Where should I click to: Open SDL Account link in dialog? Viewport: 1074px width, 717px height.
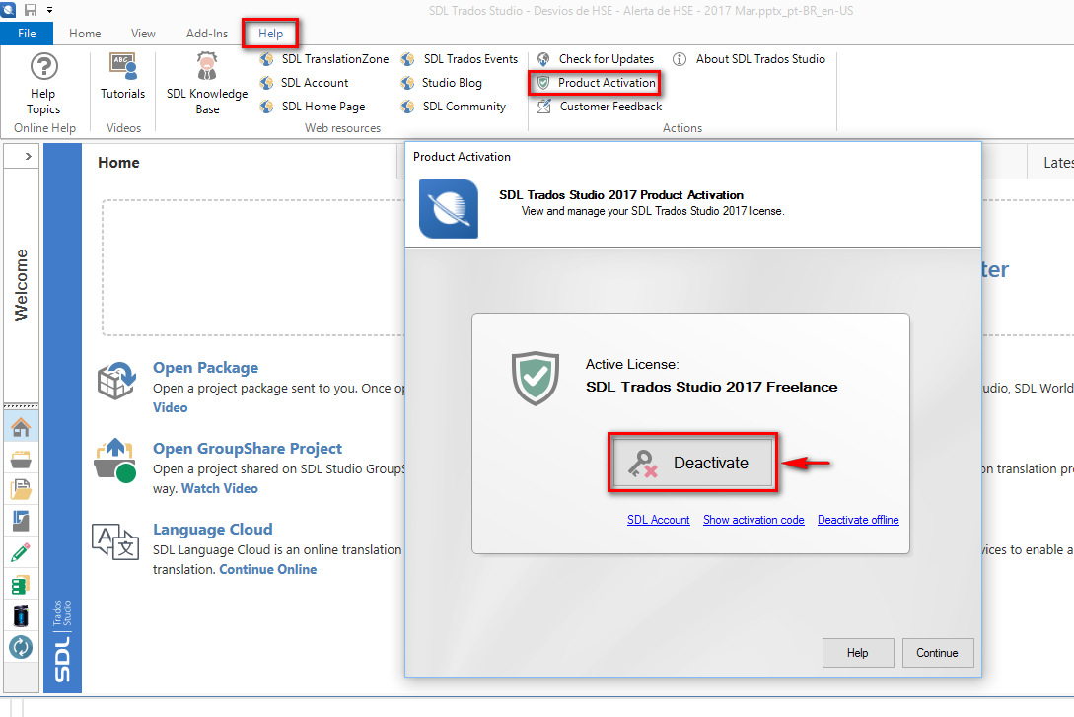(658, 520)
